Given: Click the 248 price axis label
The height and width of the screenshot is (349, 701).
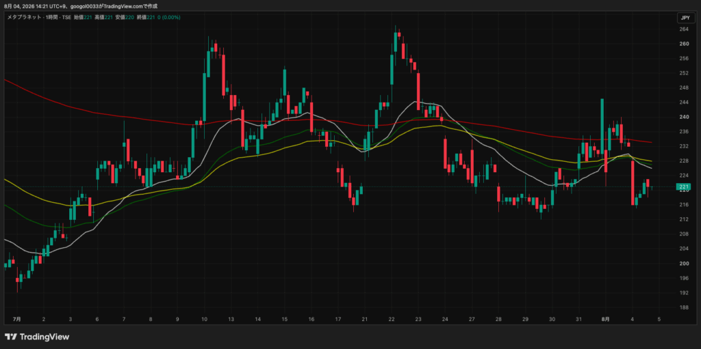Looking at the screenshot, I should (x=684, y=88).
